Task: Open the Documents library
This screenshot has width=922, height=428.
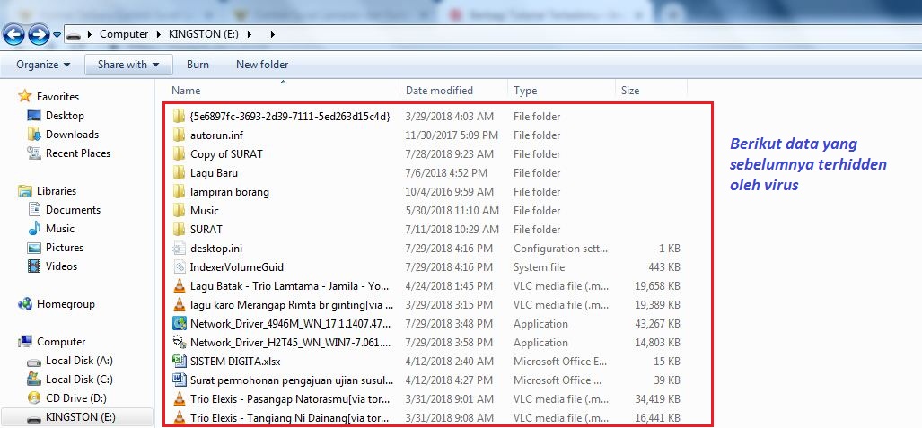Action: coord(73,210)
